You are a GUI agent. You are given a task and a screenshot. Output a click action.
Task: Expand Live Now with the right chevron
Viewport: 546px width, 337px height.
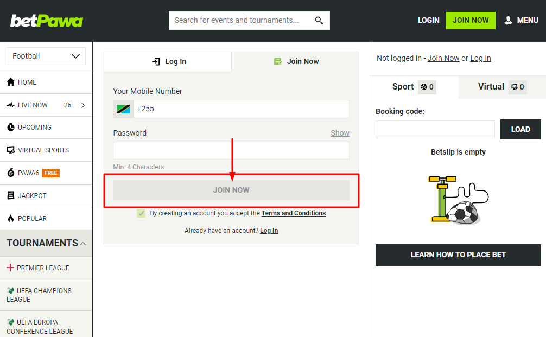point(83,105)
